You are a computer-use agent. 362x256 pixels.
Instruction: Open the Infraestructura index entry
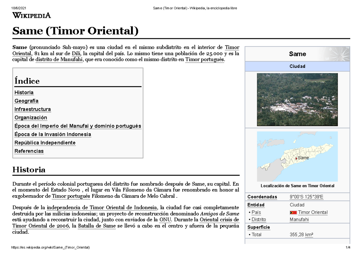[33, 109]
